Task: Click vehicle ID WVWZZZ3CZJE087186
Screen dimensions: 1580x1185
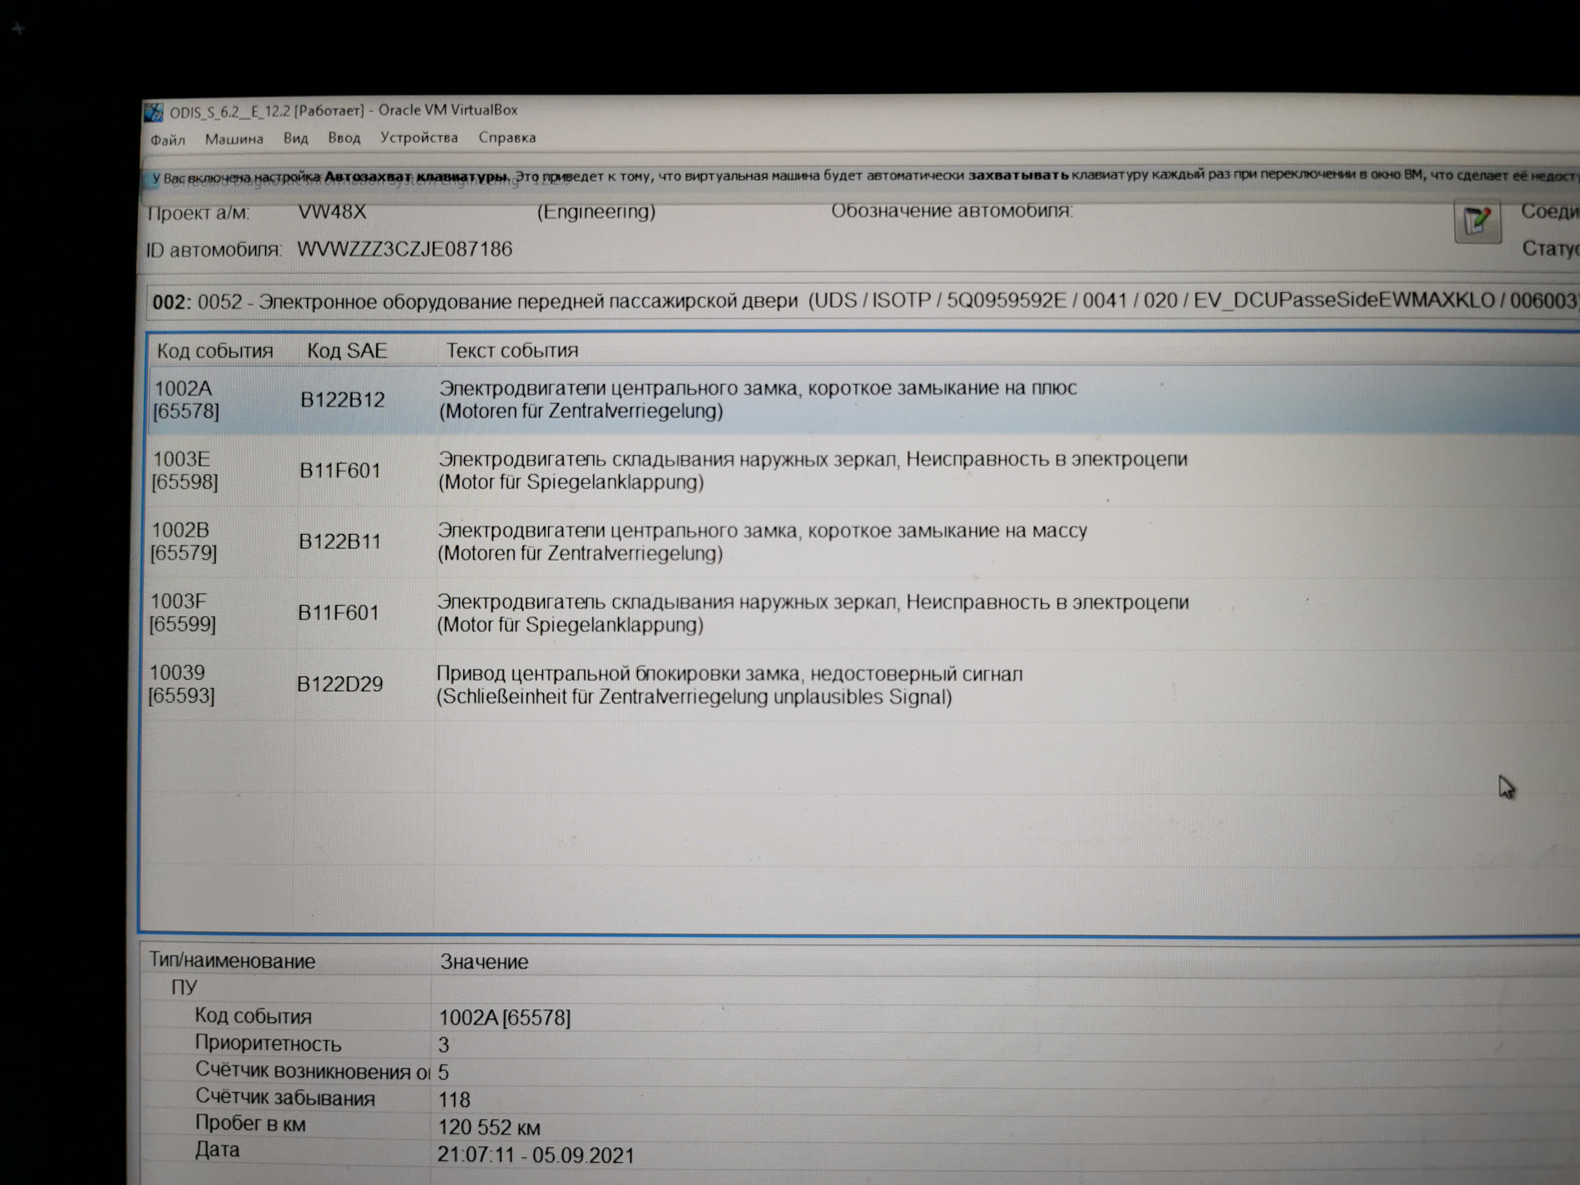Action: 404,249
